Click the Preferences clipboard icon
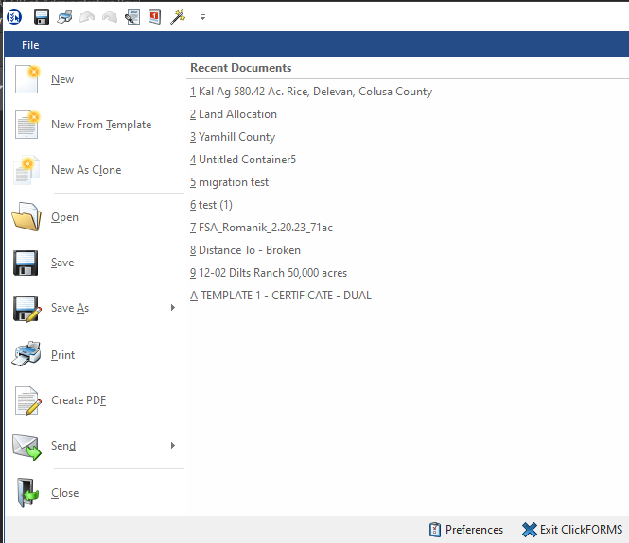The height and width of the screenshot is (543, 629). [x=435, y=530]
